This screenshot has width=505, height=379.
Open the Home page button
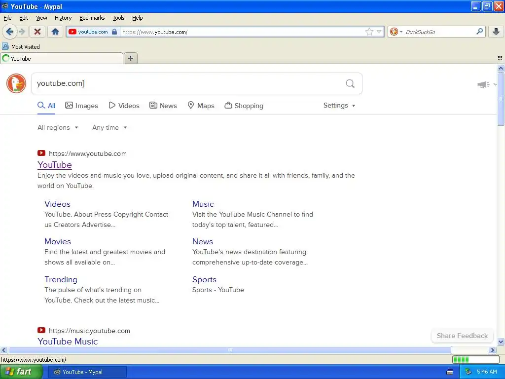55,32
